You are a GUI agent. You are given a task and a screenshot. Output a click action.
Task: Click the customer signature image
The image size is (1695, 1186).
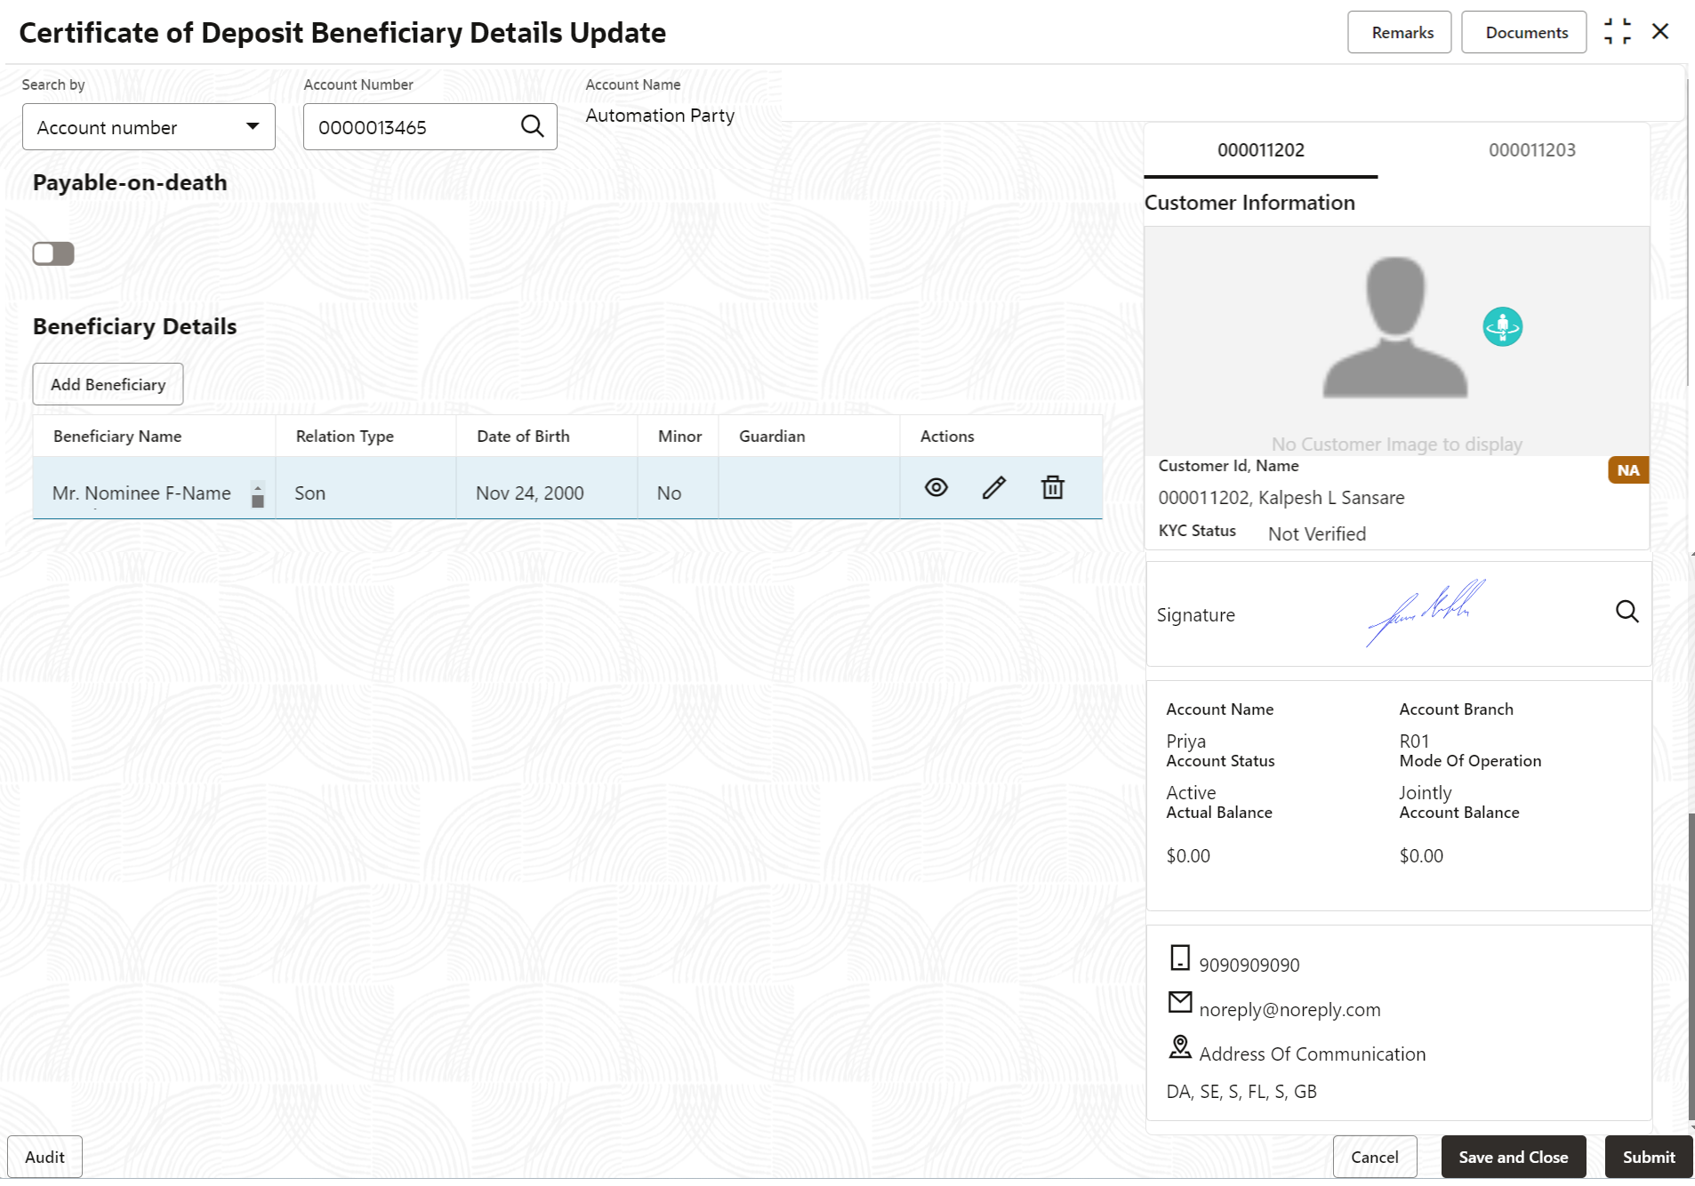pos(1426,612)
